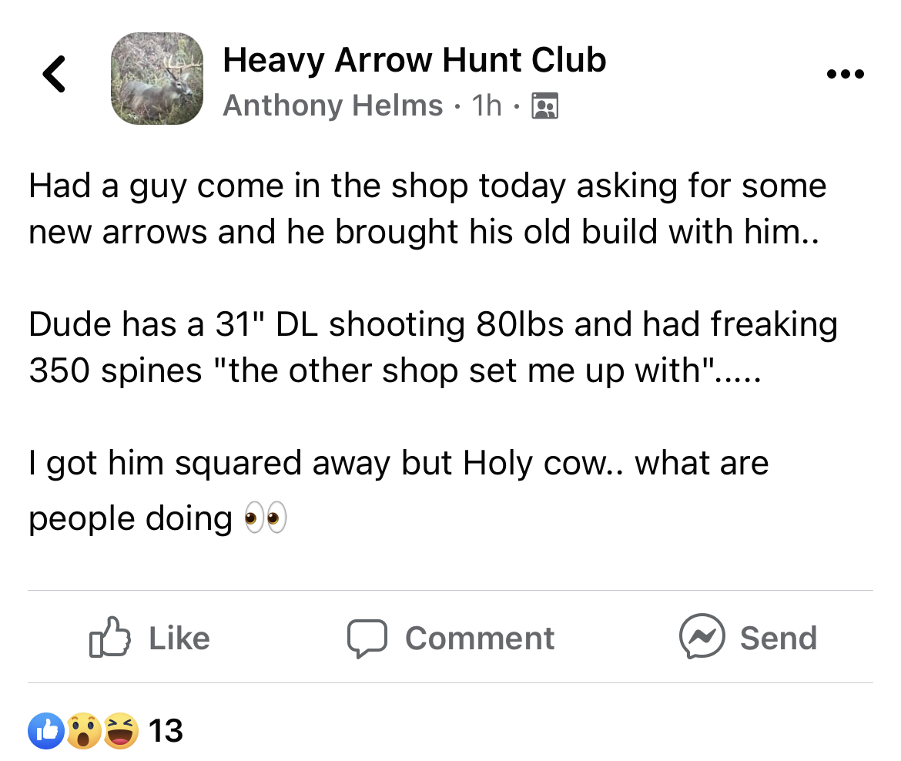Open the Heavy Arrow Hunt Club group avatar
This screenshot has height=761, width=901.
(x=157, y=78)
